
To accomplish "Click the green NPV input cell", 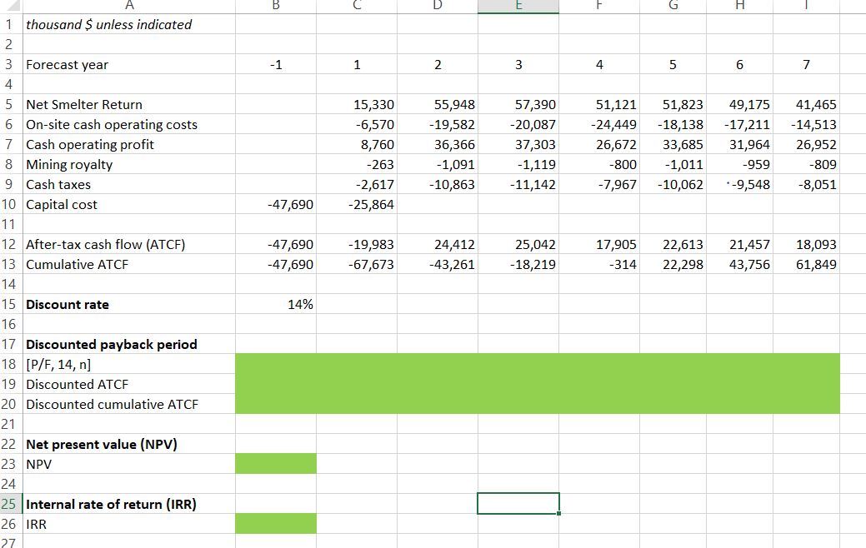I will (x=275, y=464).
